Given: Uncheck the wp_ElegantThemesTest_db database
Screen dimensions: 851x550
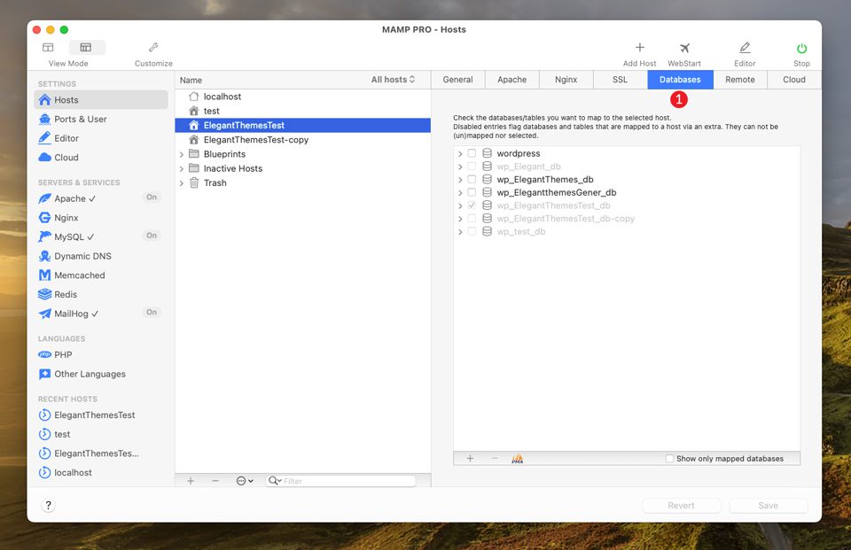Looking at the screenshot, I should pos(472,205).
